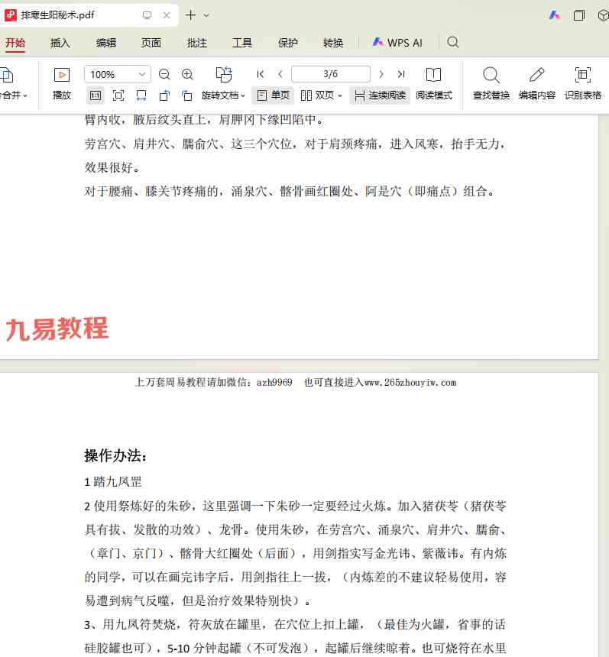Open the 100% zoom level dropdown
The image size is (609, 657).
pyautogui.click(x=118, y=75)
